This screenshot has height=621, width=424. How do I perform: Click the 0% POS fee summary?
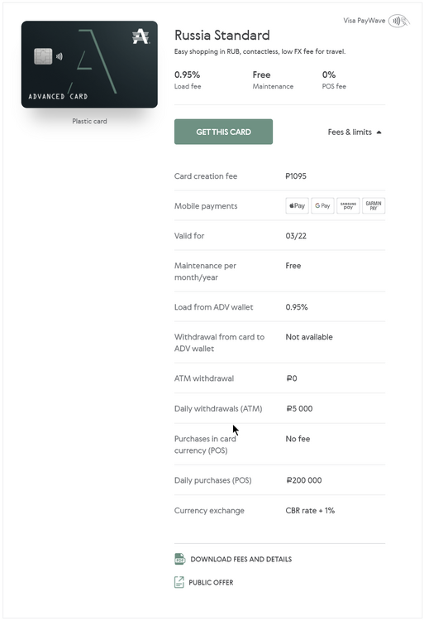click(x=334, y=80)
